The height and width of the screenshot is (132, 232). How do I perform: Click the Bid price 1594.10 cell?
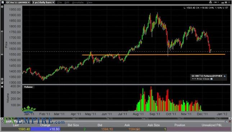click(100, 129)
